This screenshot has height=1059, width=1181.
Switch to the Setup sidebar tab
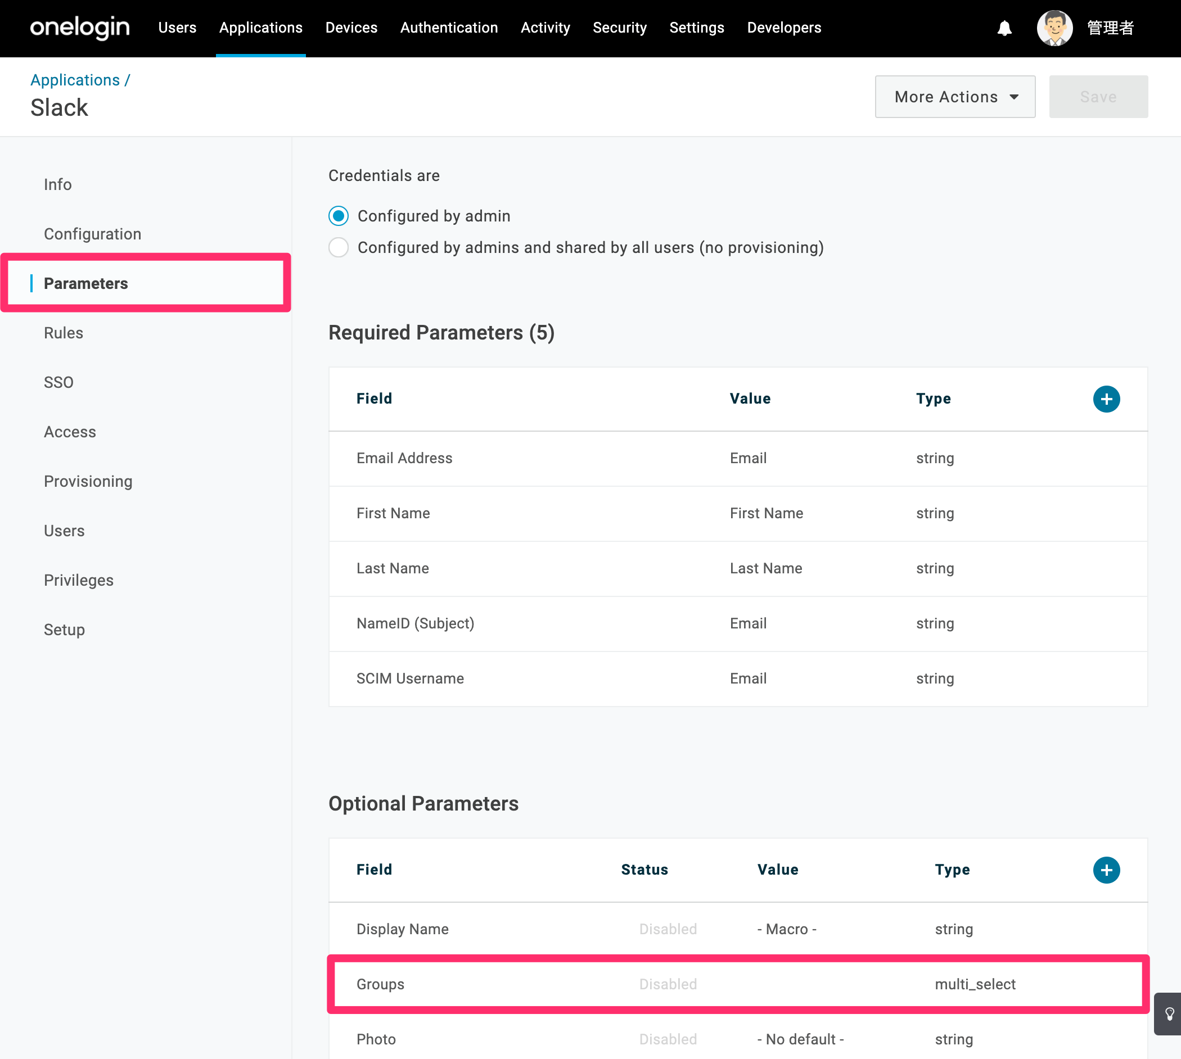(64, 630)
